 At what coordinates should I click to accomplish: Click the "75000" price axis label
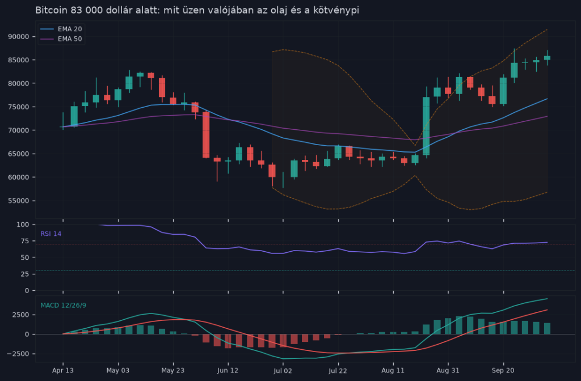coord(19,107)
